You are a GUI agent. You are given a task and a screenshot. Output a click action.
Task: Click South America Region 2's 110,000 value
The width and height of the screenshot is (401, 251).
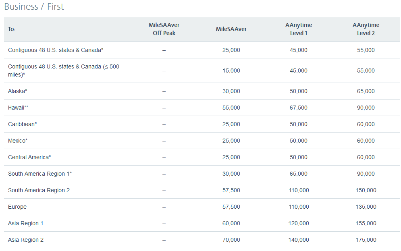coord(299,191)
